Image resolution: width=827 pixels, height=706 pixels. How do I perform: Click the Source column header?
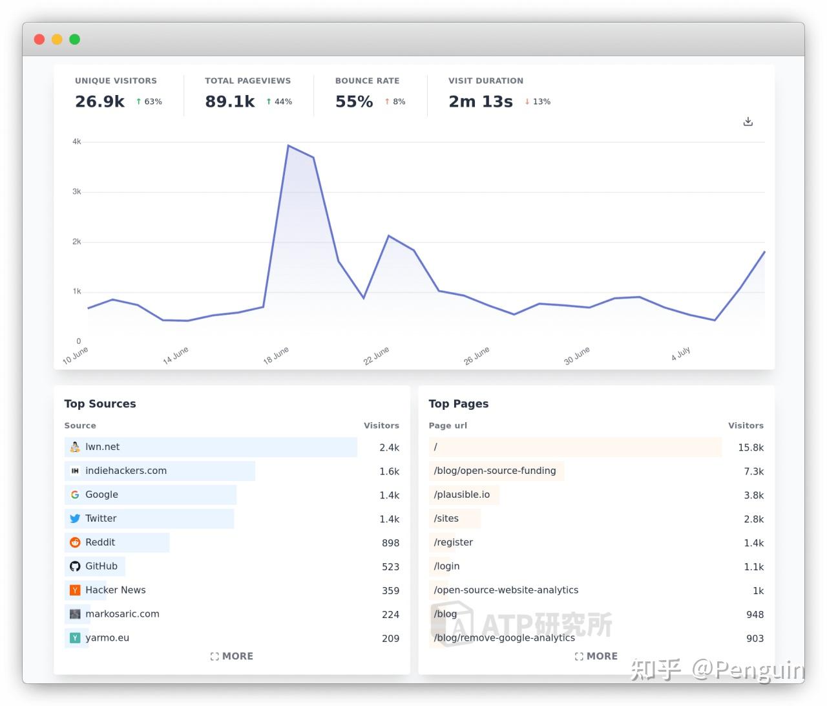click(80, 425)
